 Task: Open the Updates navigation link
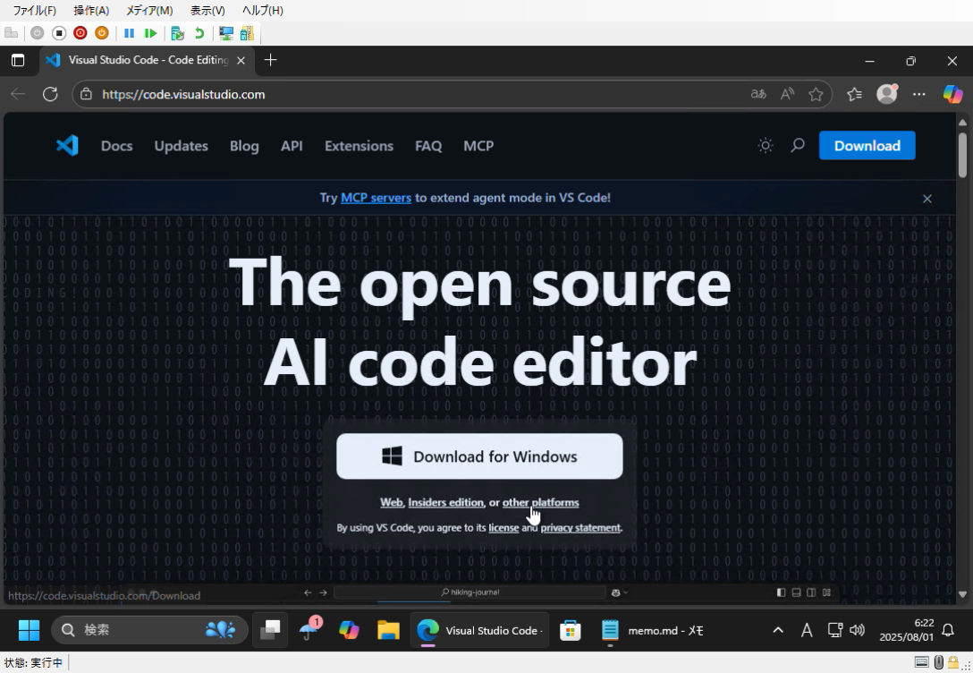[182, 146]
